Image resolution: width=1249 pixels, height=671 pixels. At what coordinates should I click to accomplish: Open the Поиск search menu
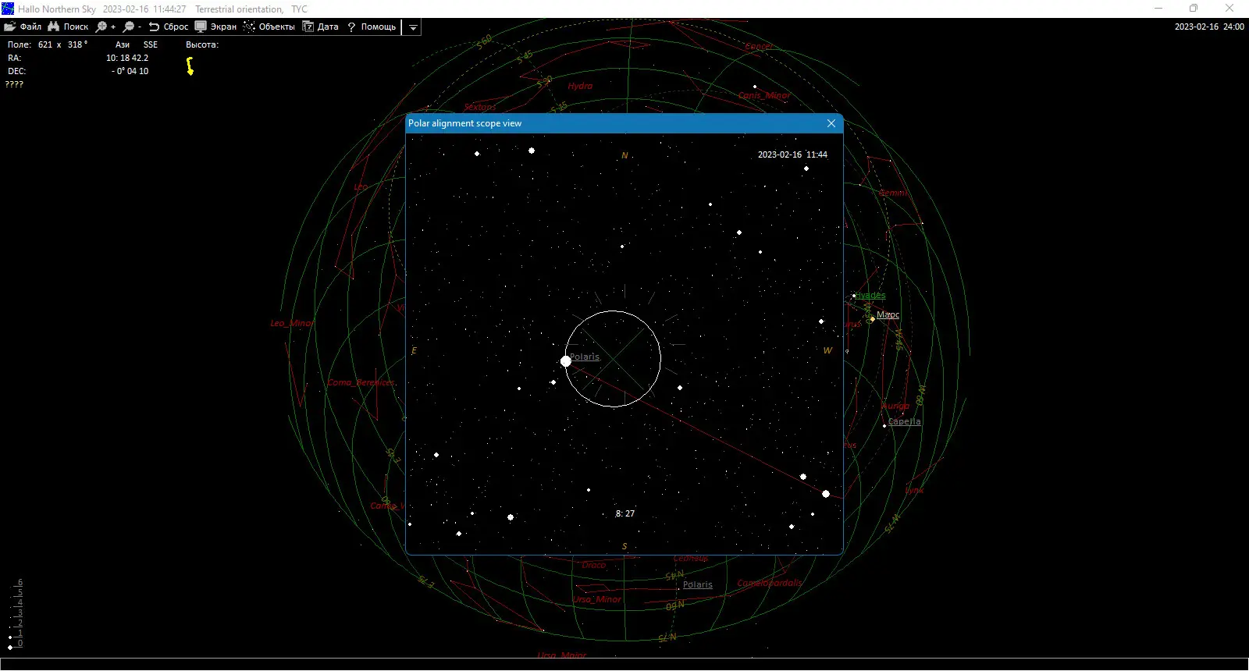[x=68, y=27]
